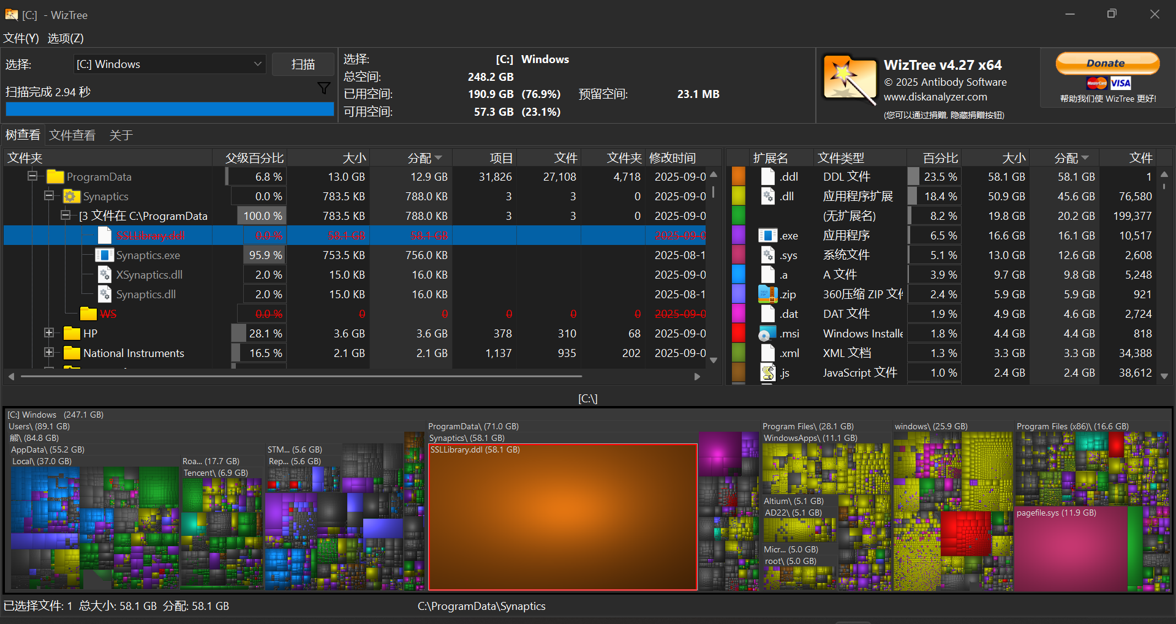Click the XSynaptics.dll file icon

105,275
